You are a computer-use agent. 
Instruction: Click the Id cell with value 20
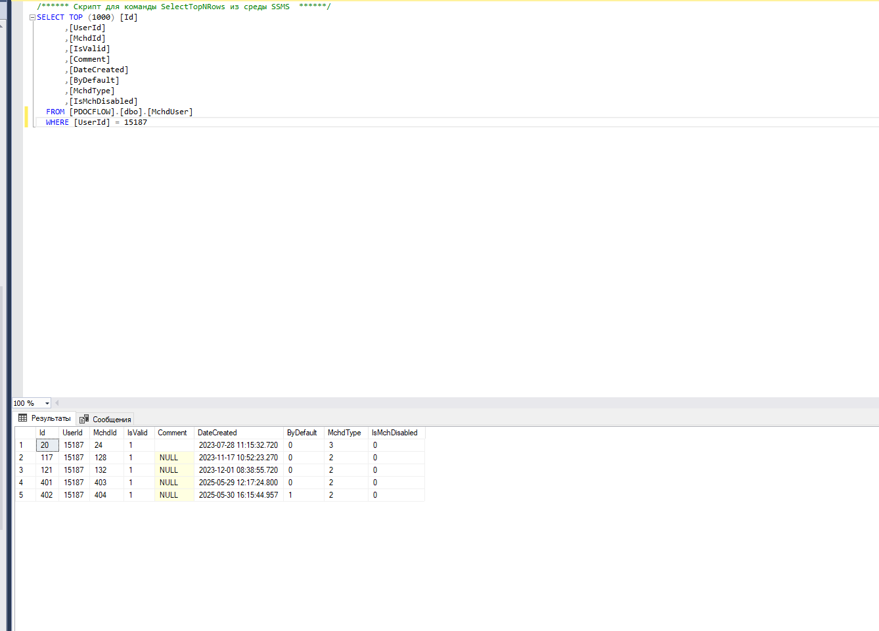coord(47,445)
